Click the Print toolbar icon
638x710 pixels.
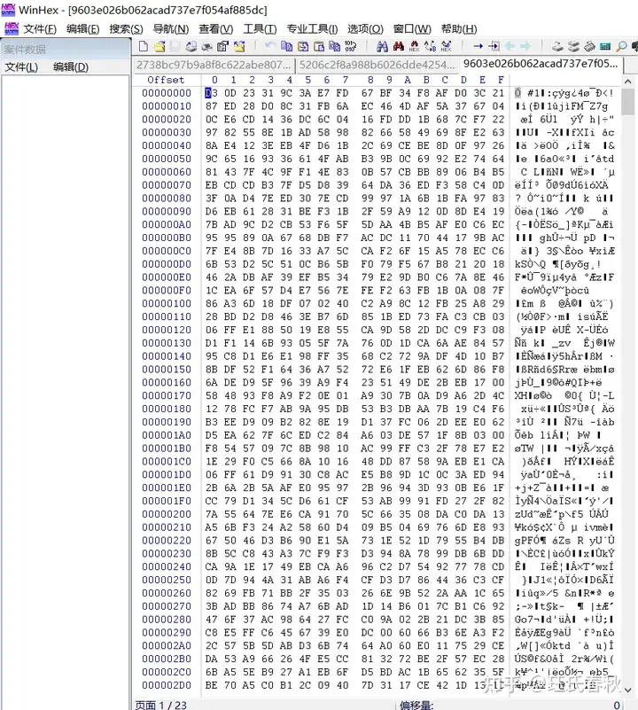pos(207,46)
